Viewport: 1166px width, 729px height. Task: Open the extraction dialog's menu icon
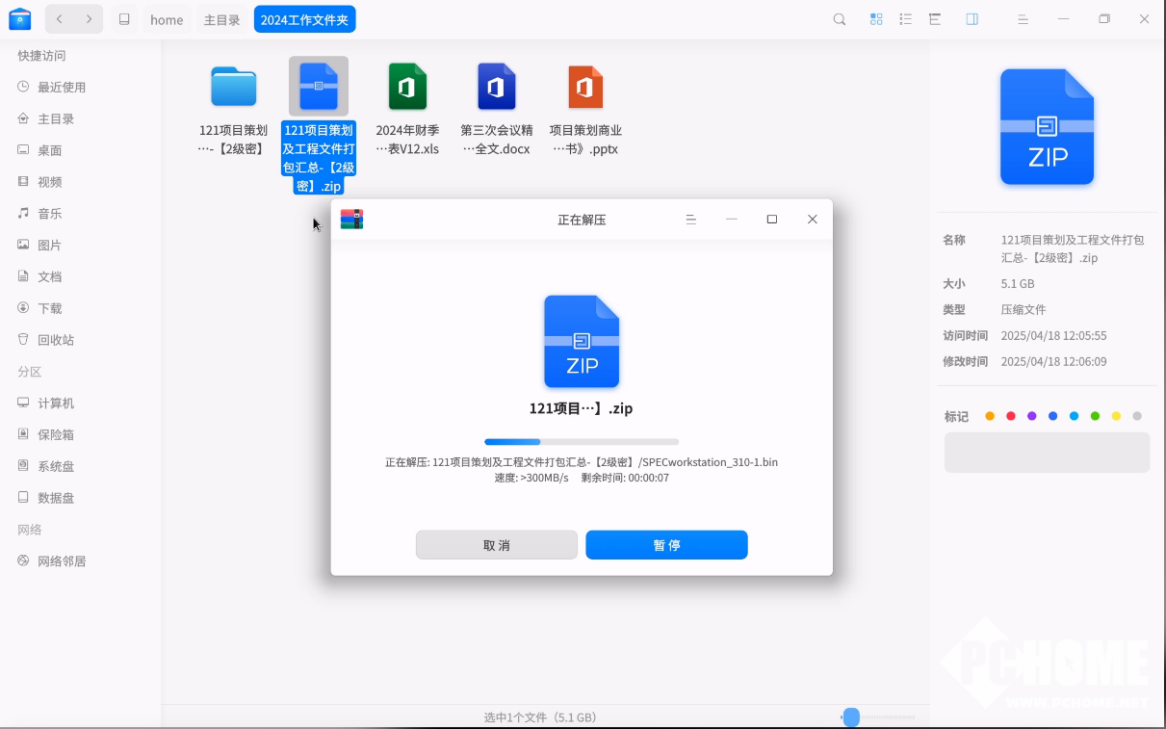click(x=690, y=220)
